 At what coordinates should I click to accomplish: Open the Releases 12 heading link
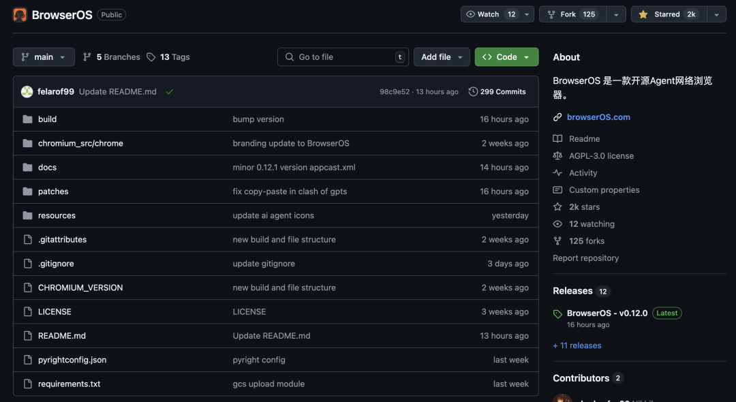click(x=581, y=291)
